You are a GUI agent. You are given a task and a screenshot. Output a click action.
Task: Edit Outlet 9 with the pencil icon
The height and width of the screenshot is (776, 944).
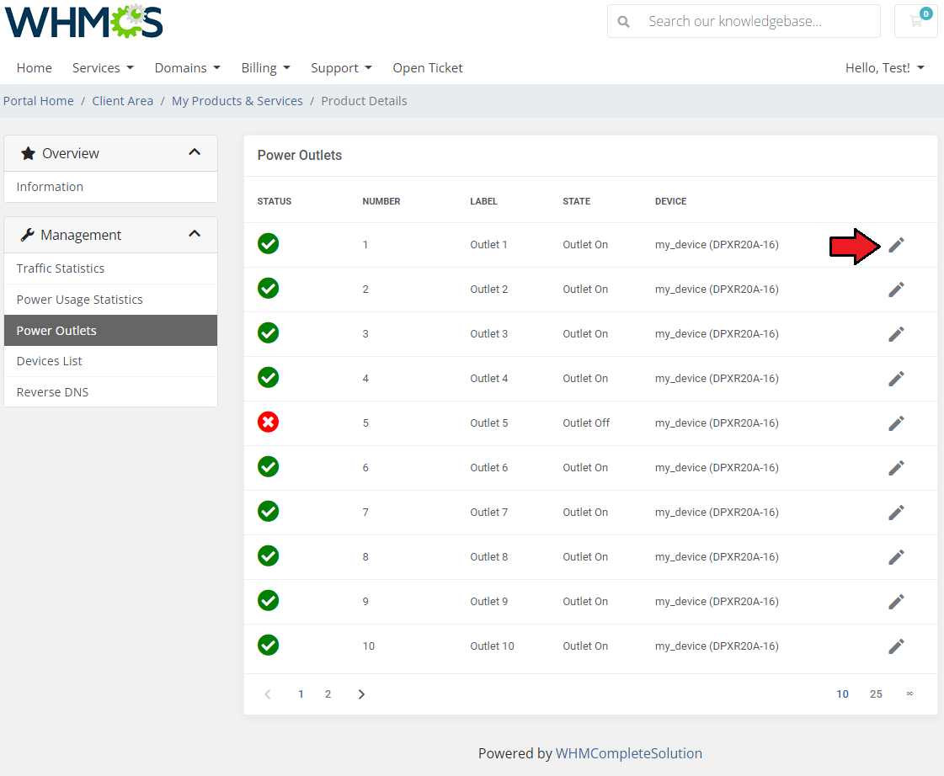pos(896,602)
